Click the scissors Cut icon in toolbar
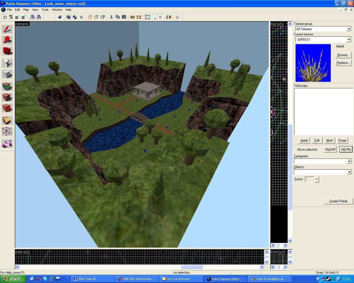Viewport: 354px width, 283px height. pyautogui.click(x=111, y=17)
